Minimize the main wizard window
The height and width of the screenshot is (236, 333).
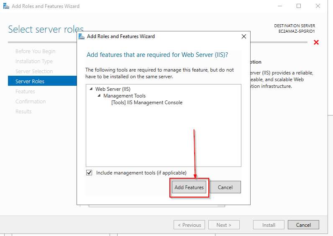pyautogui.click(x=280, y=6)
